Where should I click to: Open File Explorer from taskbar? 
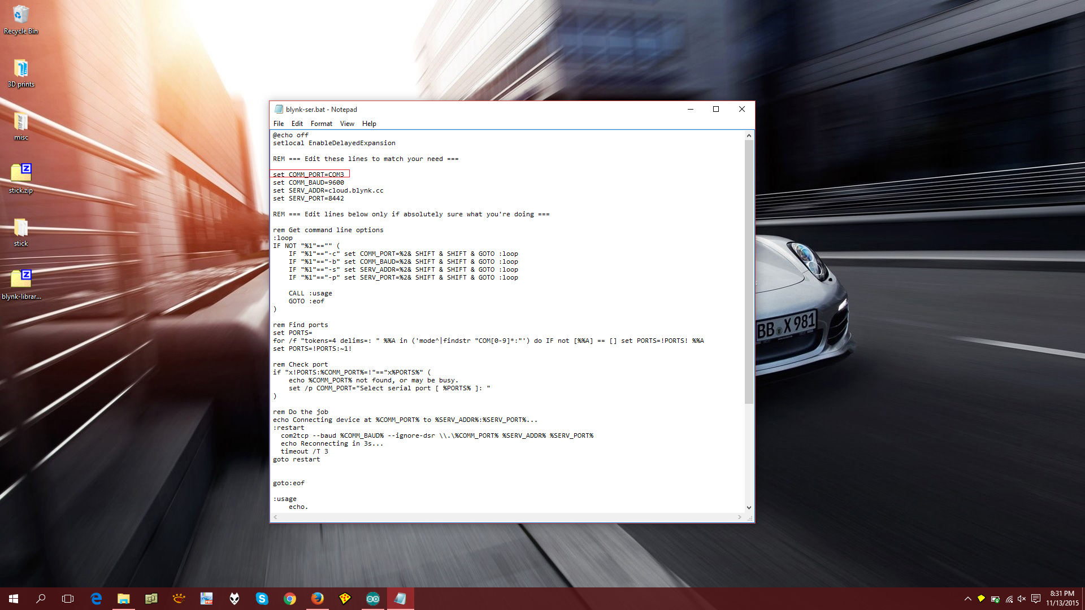pos(123,599)
